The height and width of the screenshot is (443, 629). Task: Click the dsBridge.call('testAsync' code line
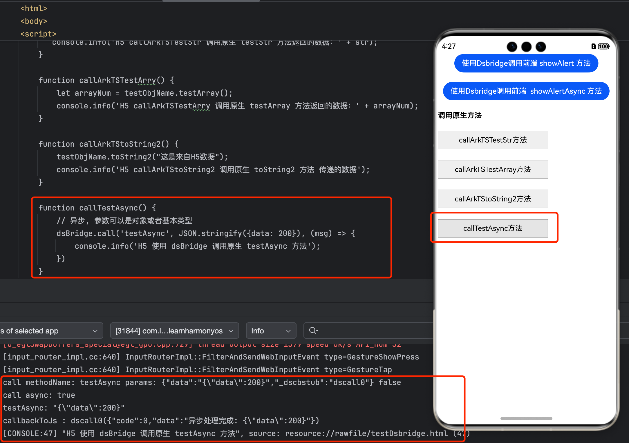pyautogui.click(x=206, y=233)
